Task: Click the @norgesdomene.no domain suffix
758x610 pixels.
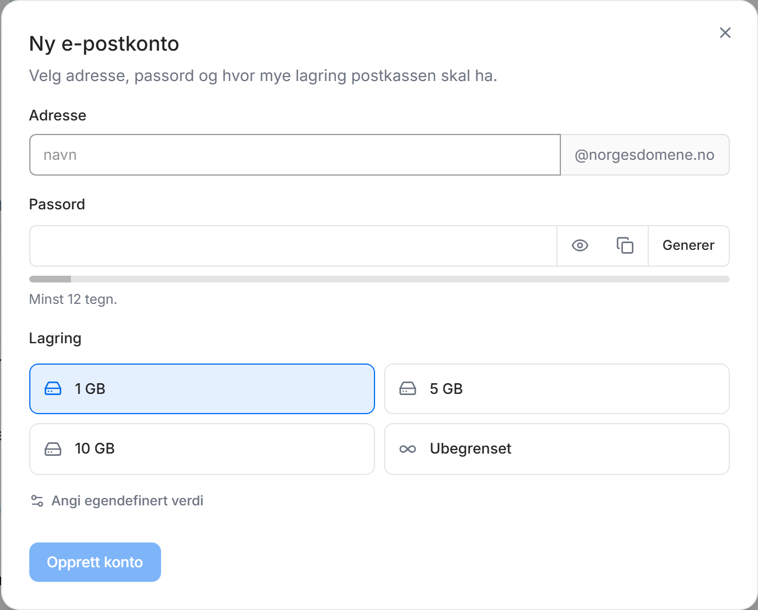Action: (x=645, y=155)
